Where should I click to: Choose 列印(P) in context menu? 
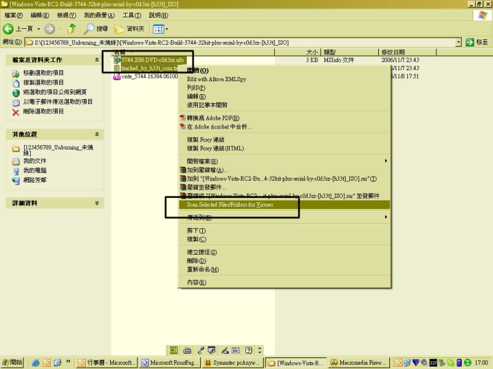[284, 88]
